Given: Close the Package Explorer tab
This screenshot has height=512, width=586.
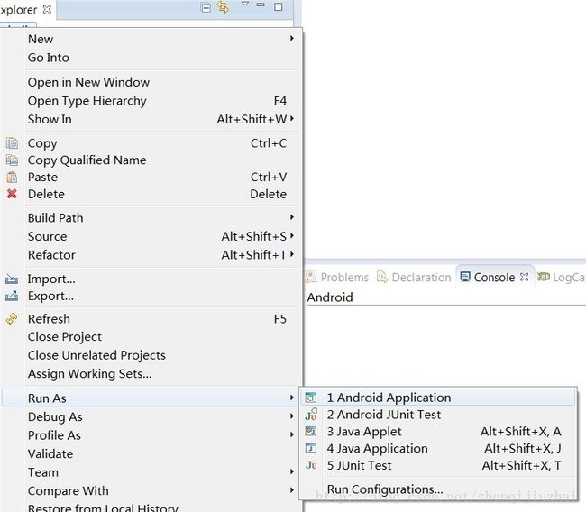Looking at the screenshot, I should tap(47, 9).
